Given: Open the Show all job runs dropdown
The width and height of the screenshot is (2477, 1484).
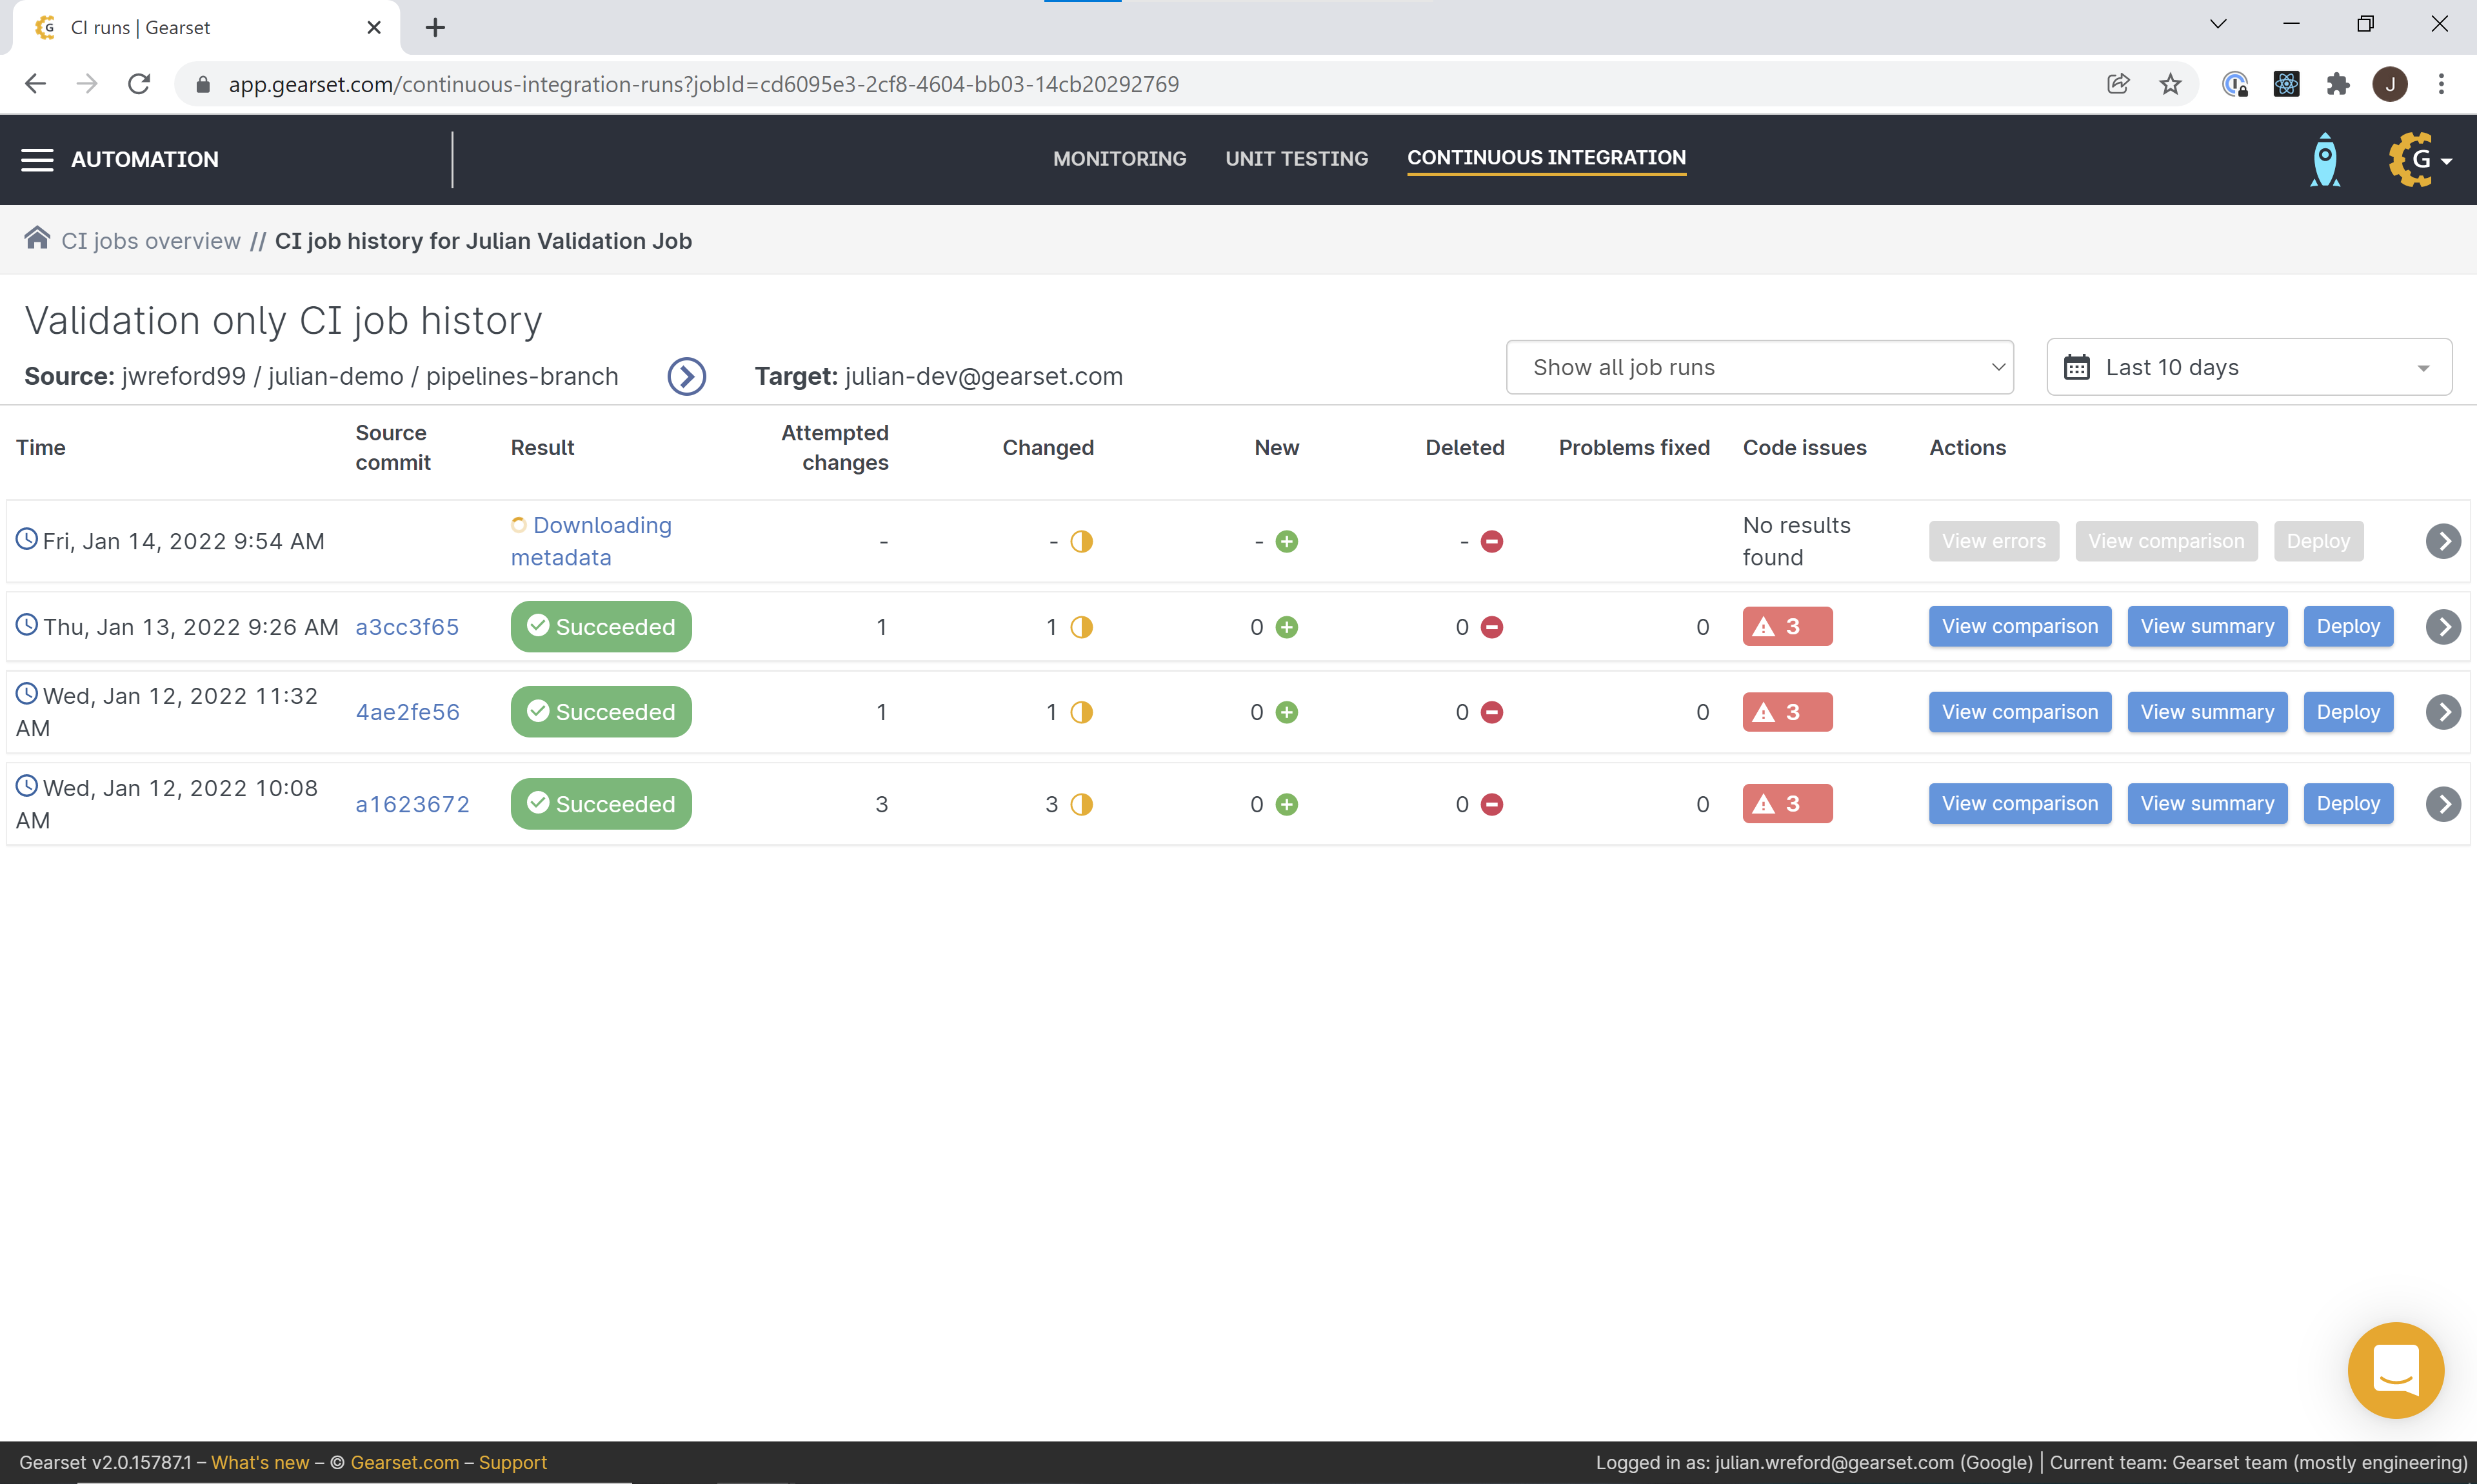Looking at the screenshot, I should pyautogui.click(x=1758, y=367).
